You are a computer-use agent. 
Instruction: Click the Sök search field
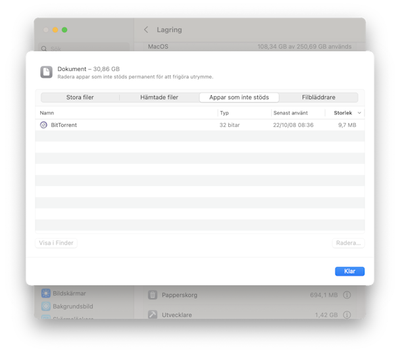(x=84, y=48)
